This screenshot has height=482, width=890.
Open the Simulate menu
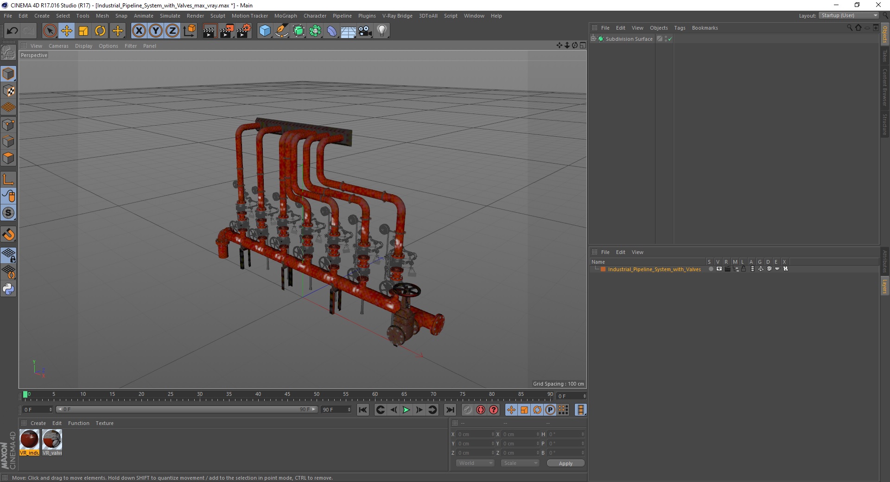[x=170, y=16]
